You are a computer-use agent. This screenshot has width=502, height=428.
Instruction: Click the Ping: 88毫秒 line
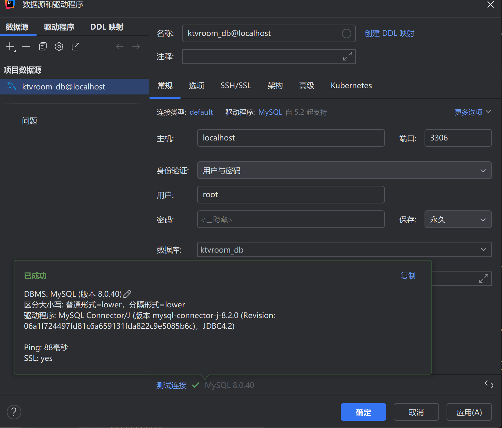click(46, 347)
